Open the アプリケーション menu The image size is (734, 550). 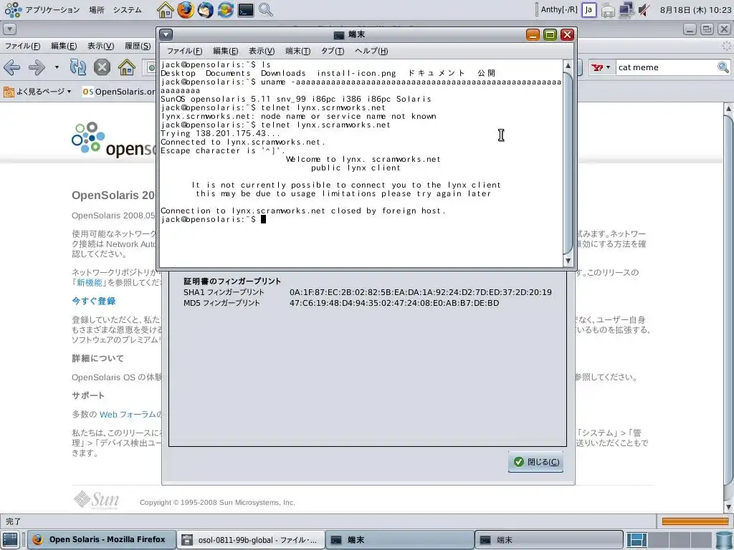52,10
